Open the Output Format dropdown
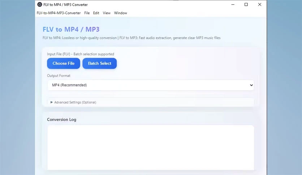This screenshot has width=302, height=175. pos(150,85)
